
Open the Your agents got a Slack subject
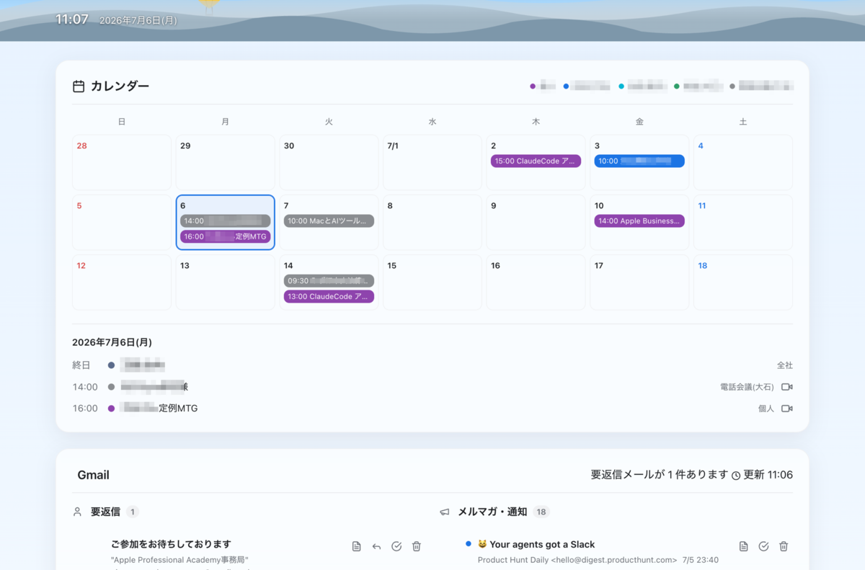coord(536,544)
